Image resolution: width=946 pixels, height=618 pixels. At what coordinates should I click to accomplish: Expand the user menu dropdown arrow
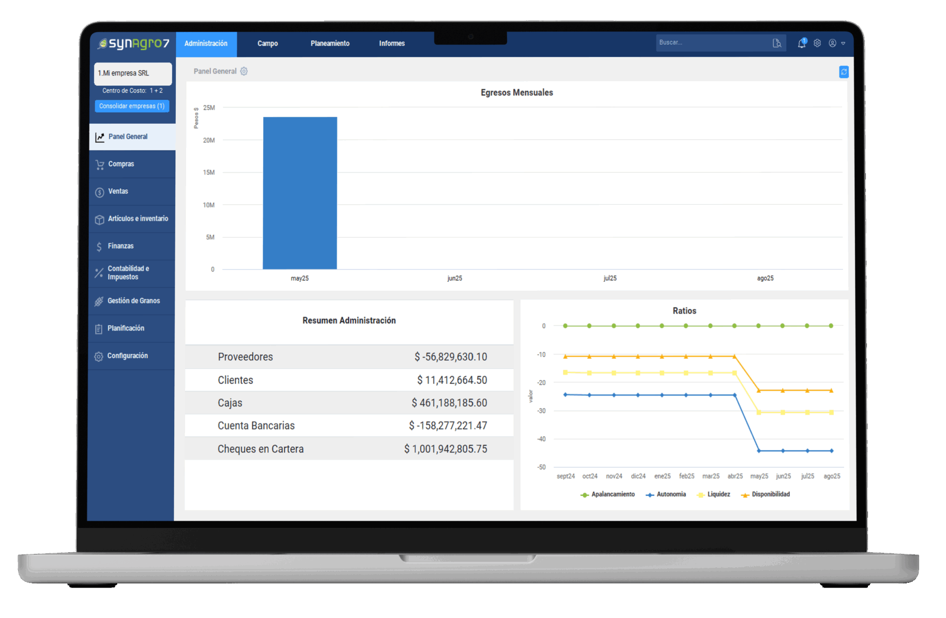[x=843, y=43]
